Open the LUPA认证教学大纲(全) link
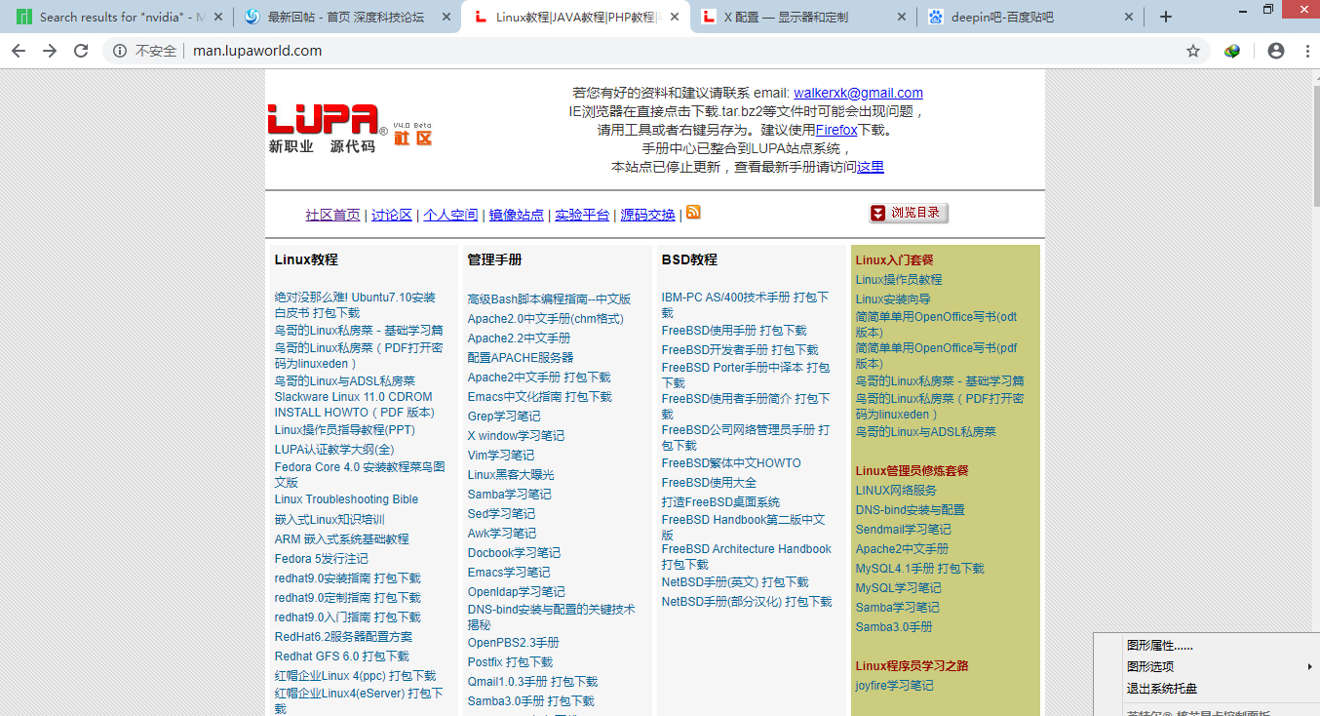This screenshot has height=716, width=1320. pos(334,450)
